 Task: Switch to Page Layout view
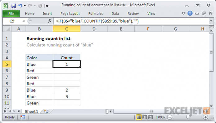point(145,117)
